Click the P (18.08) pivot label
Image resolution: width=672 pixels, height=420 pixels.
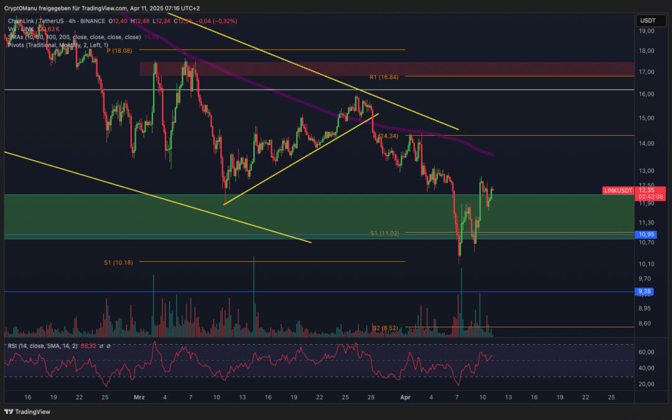coord(119,50)
